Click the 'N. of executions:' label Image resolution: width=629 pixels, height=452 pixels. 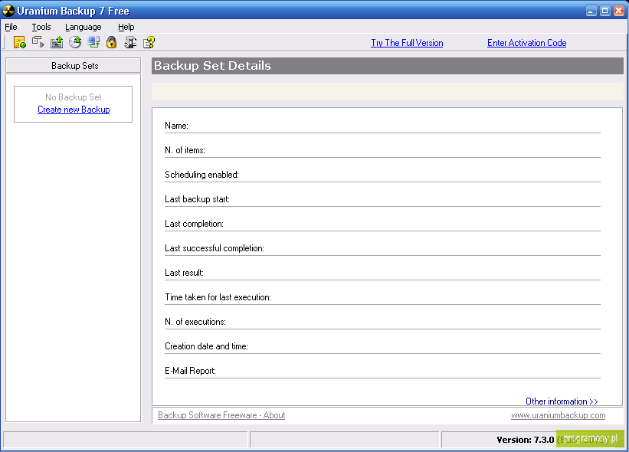[195, 322]
